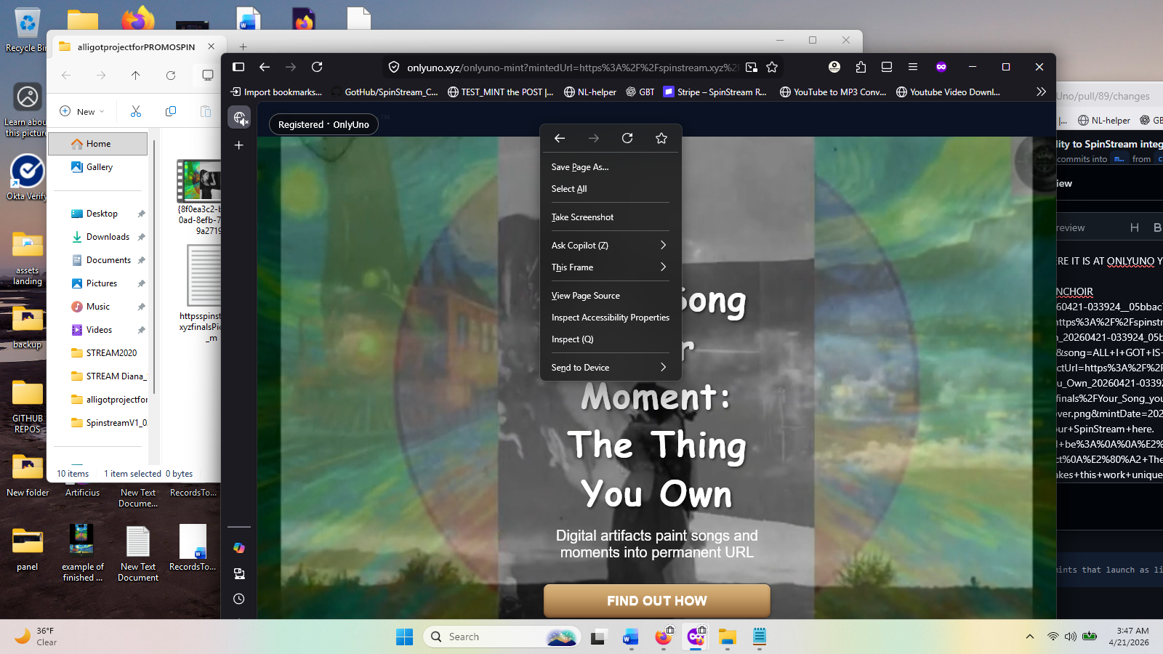
Task: Go back using browser toolbar arrow
Action: point(265,67)
